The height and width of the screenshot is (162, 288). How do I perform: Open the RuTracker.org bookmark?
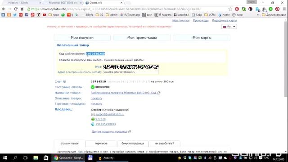(130, 15)
